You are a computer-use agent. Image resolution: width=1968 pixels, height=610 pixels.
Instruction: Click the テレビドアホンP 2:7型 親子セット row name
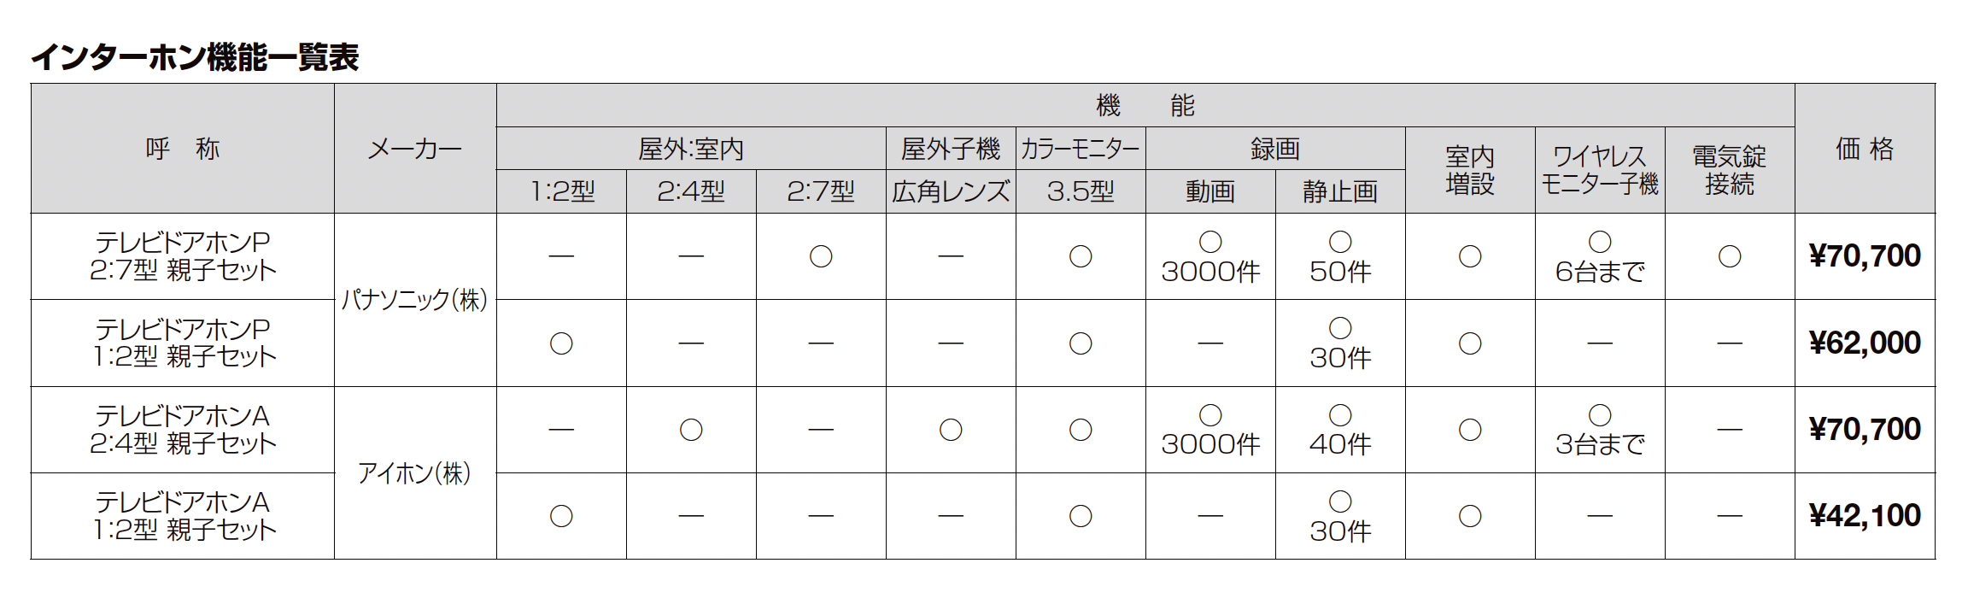183,256
